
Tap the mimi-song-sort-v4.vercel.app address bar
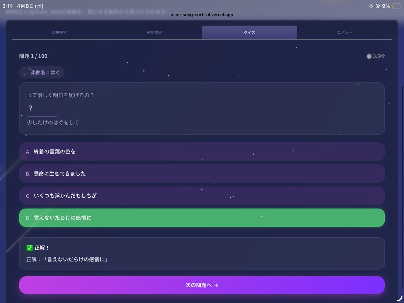coord(202,15)
